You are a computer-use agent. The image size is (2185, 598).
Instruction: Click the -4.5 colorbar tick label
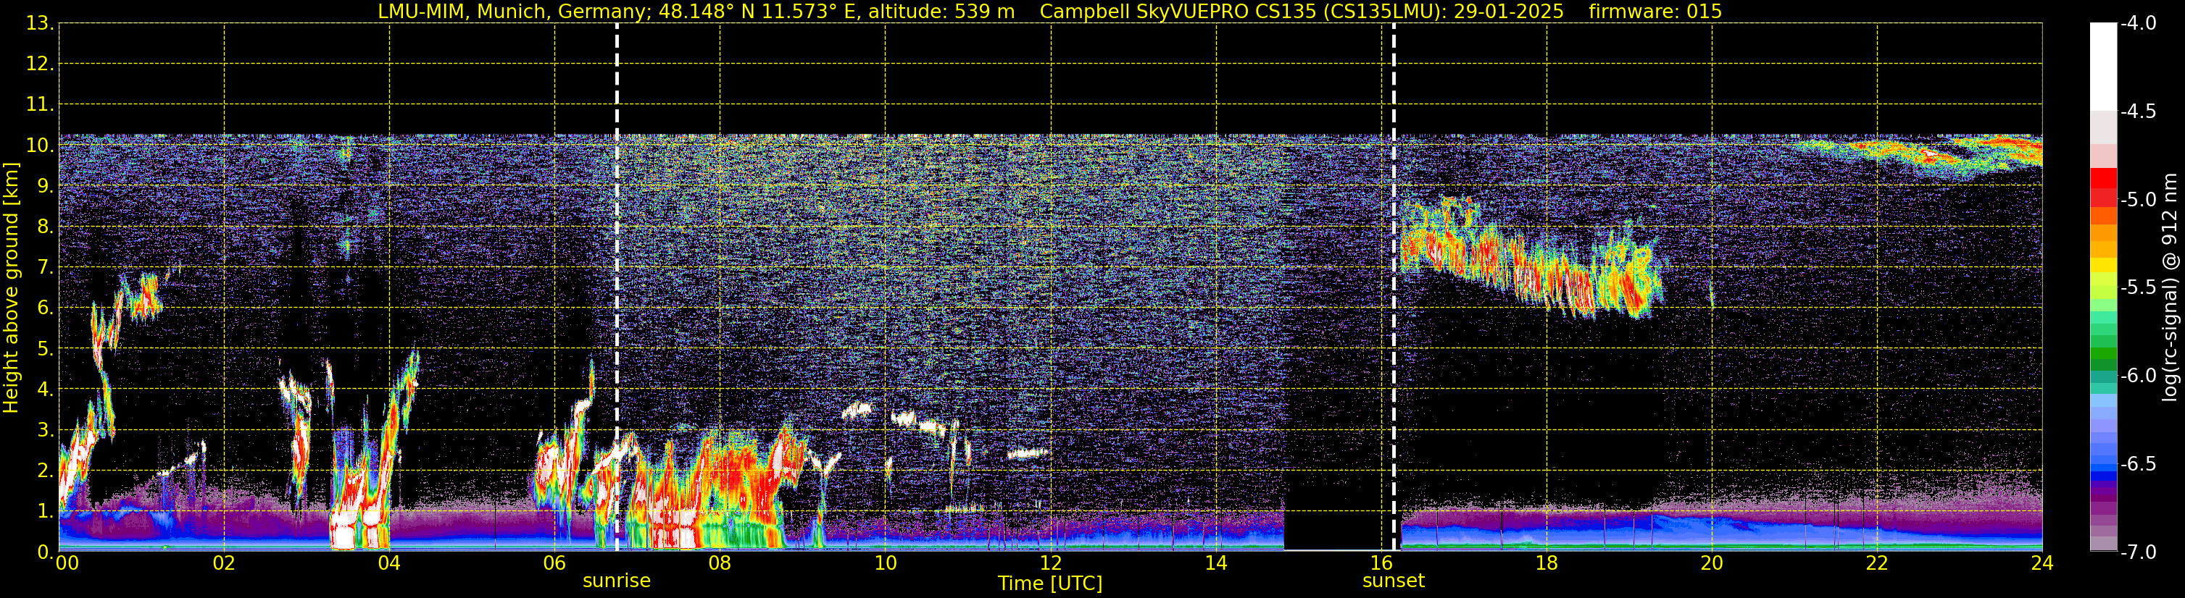coord(2137,111)
